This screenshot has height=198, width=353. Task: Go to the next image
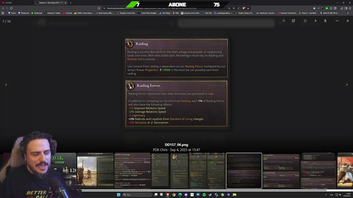point(347,85)
